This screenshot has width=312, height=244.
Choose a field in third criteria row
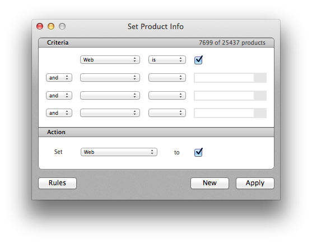tap(110, 96)
